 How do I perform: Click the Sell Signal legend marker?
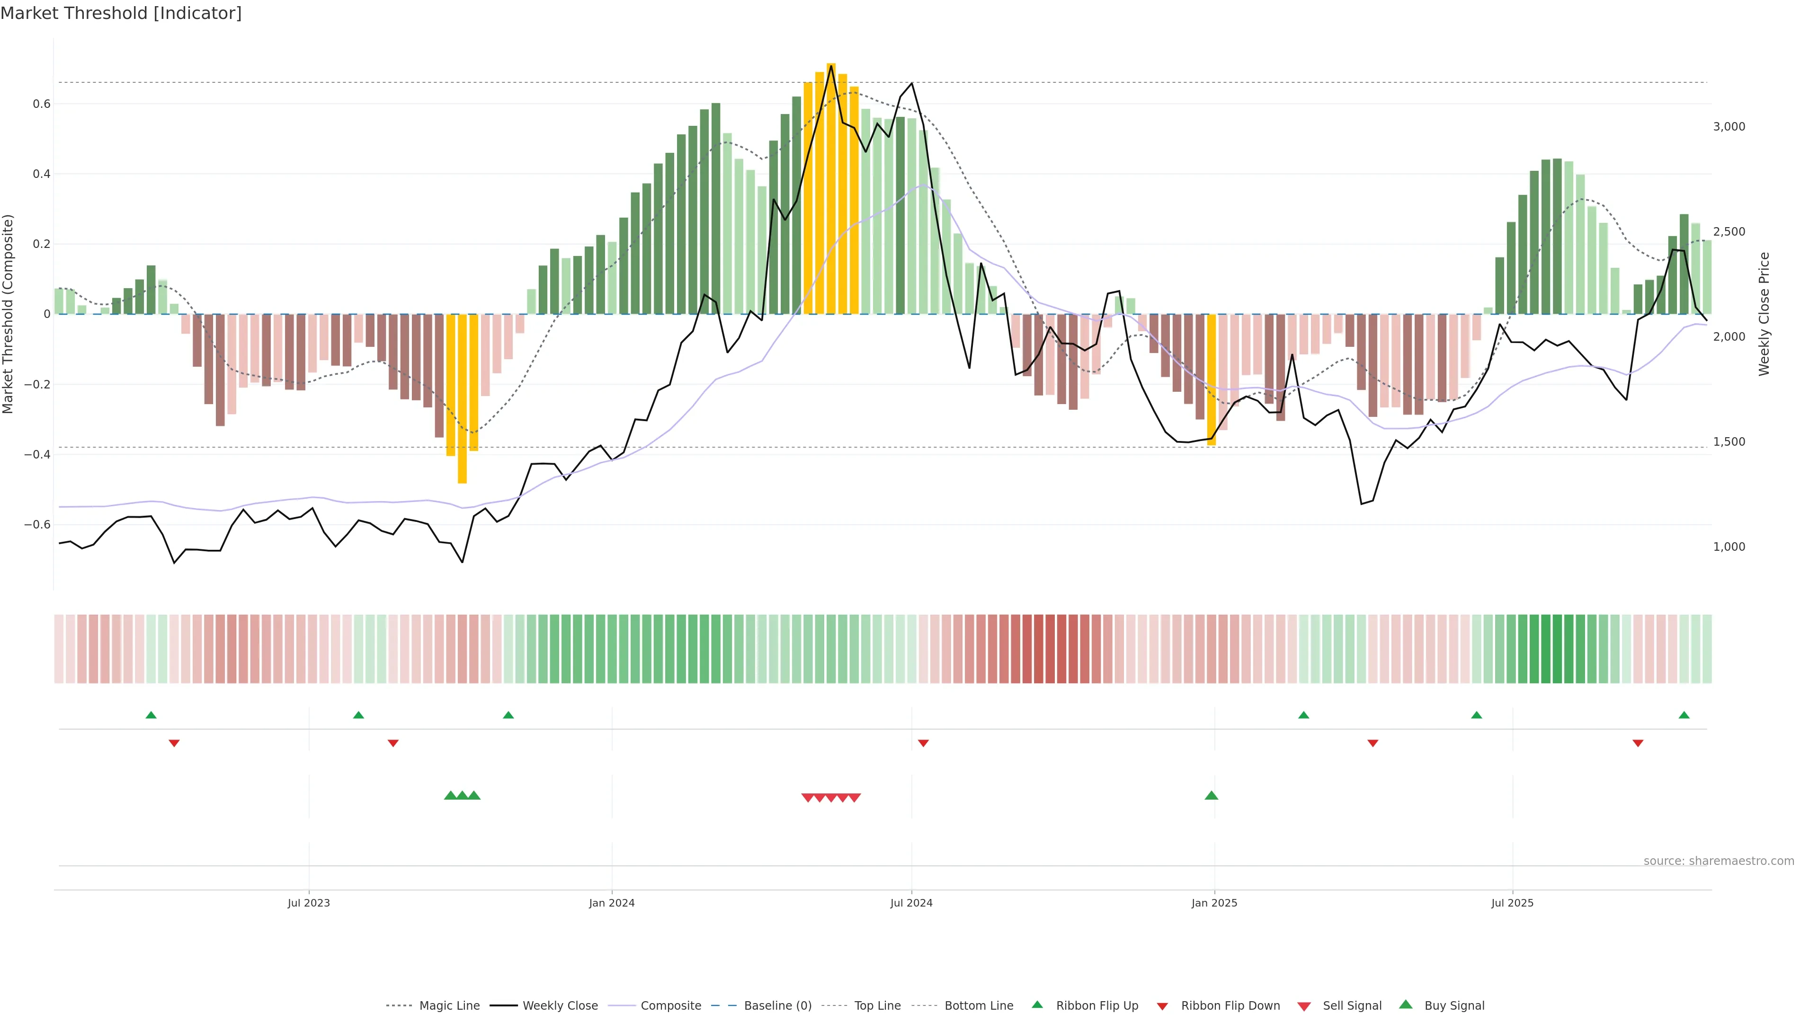tap(1303, 1006)
